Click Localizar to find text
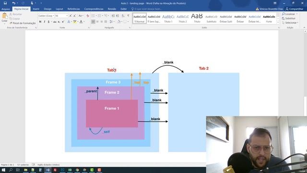Image resolution: width=307 pixels, height=173 pixels. tap(290, 14)
